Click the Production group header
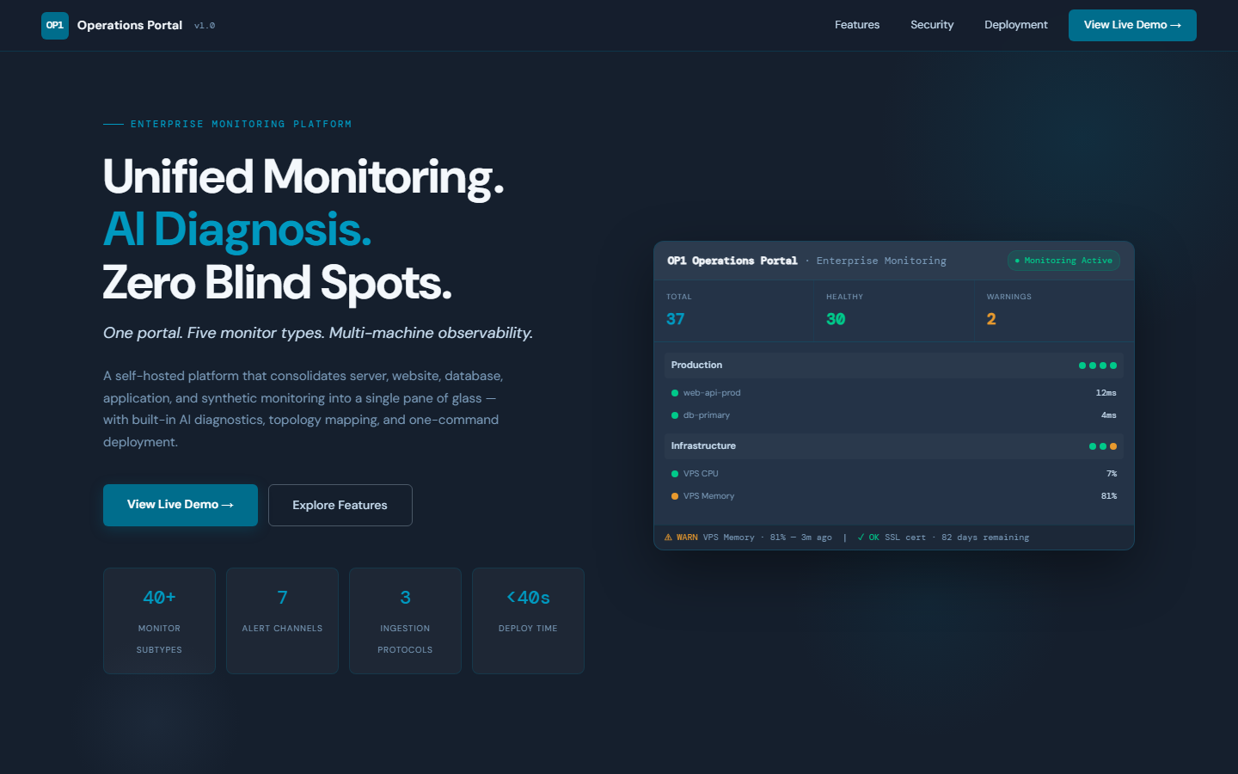Image resolution: width=1238 pixels, height=774 pixels. (x=894, y=365)
